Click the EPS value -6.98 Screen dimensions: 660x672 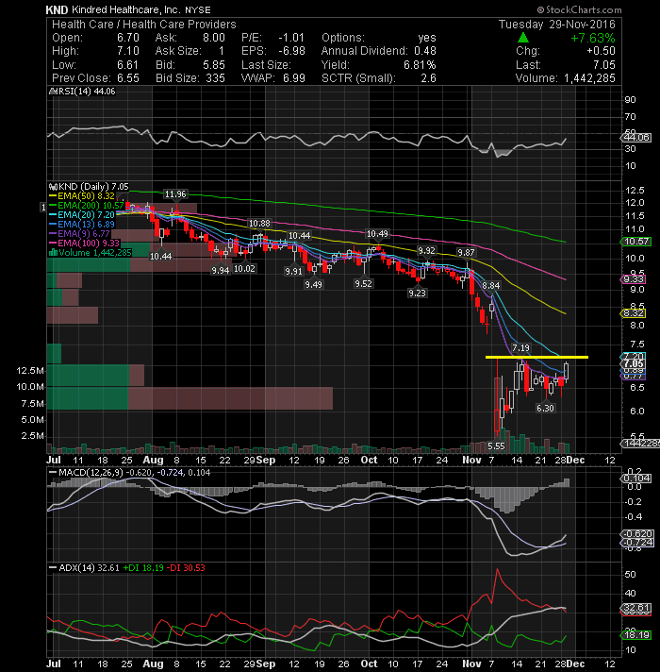(x=291, y=51)
